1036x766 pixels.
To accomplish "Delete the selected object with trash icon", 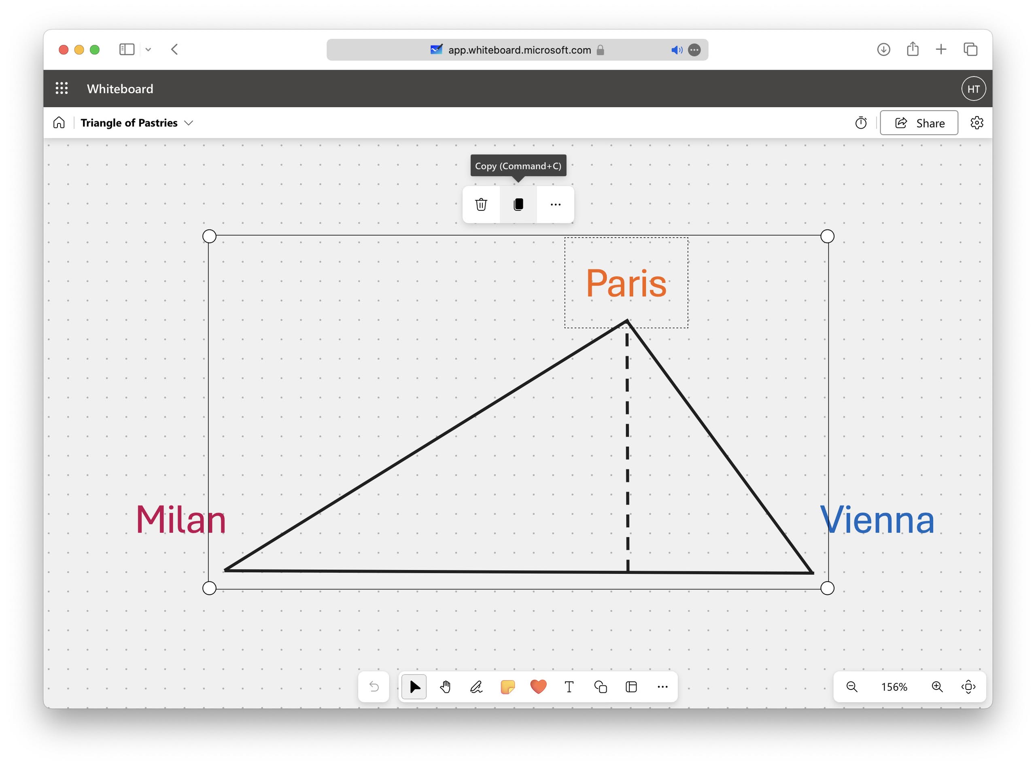I will click(x=481, y=204).
